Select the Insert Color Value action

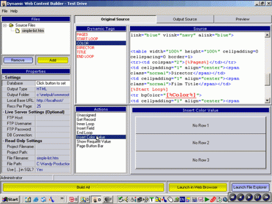point(101,137)
